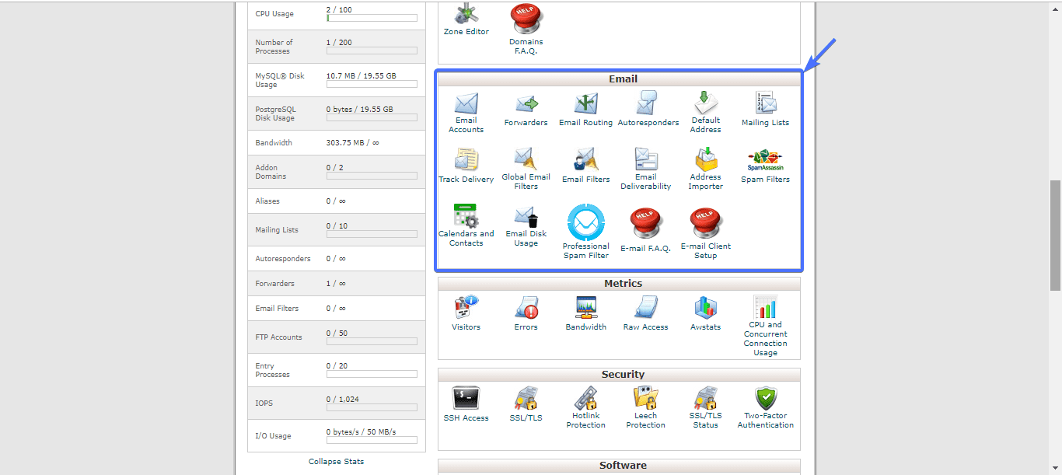
Task: Select the Autoresponders stat label in sidebar
Action: [283, 258]
